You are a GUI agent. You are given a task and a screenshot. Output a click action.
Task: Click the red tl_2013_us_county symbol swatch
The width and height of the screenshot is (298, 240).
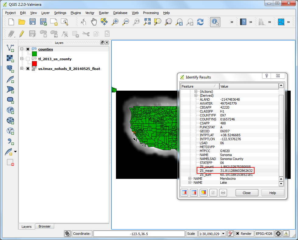click(34, 63)
